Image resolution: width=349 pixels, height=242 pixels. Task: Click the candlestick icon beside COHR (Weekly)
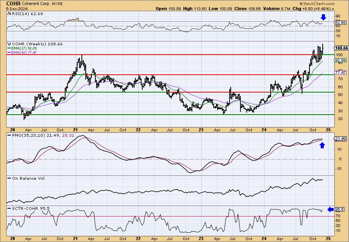pos(9,44)
